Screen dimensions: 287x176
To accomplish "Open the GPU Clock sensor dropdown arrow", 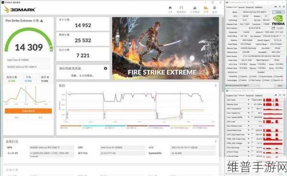I will click(249, 100).
